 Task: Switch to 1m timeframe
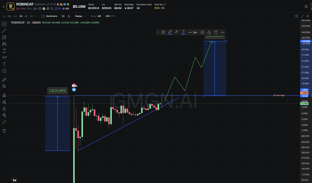click(15, 16)
